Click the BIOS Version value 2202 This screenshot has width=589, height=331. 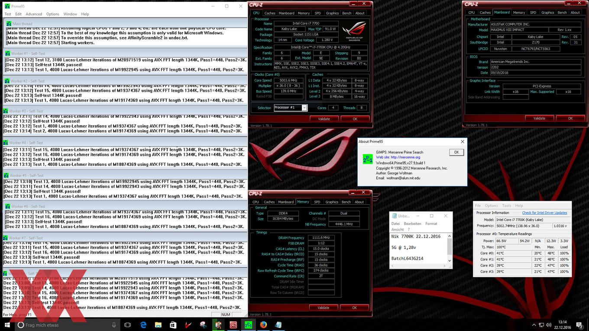coord(536,67)
